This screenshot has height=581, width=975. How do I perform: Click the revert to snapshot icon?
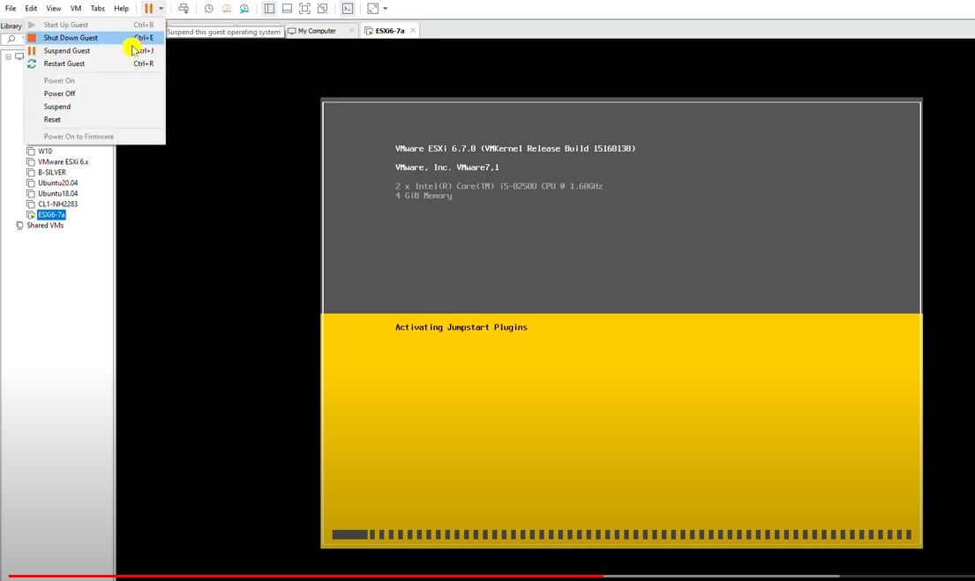pyautogui.click(x=227, y=9)
